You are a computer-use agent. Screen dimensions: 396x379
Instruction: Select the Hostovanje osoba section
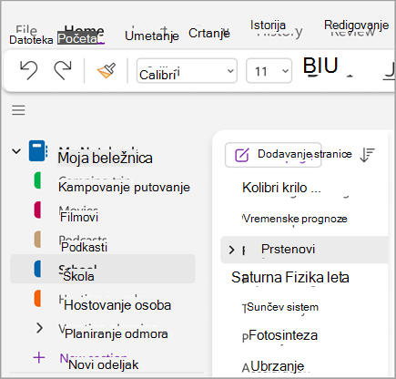(x=117, y=305)
